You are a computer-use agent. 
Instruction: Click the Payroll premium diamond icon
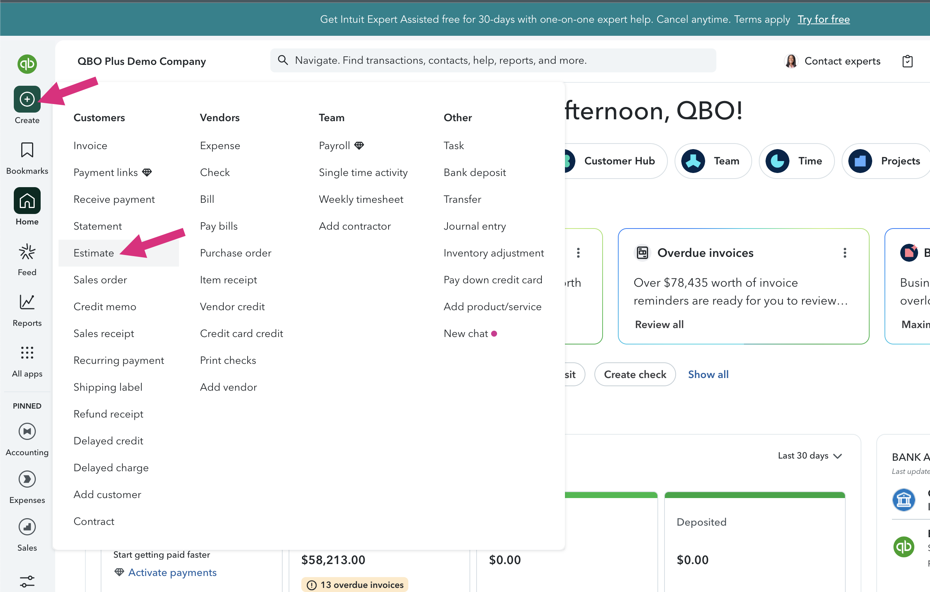359,146
